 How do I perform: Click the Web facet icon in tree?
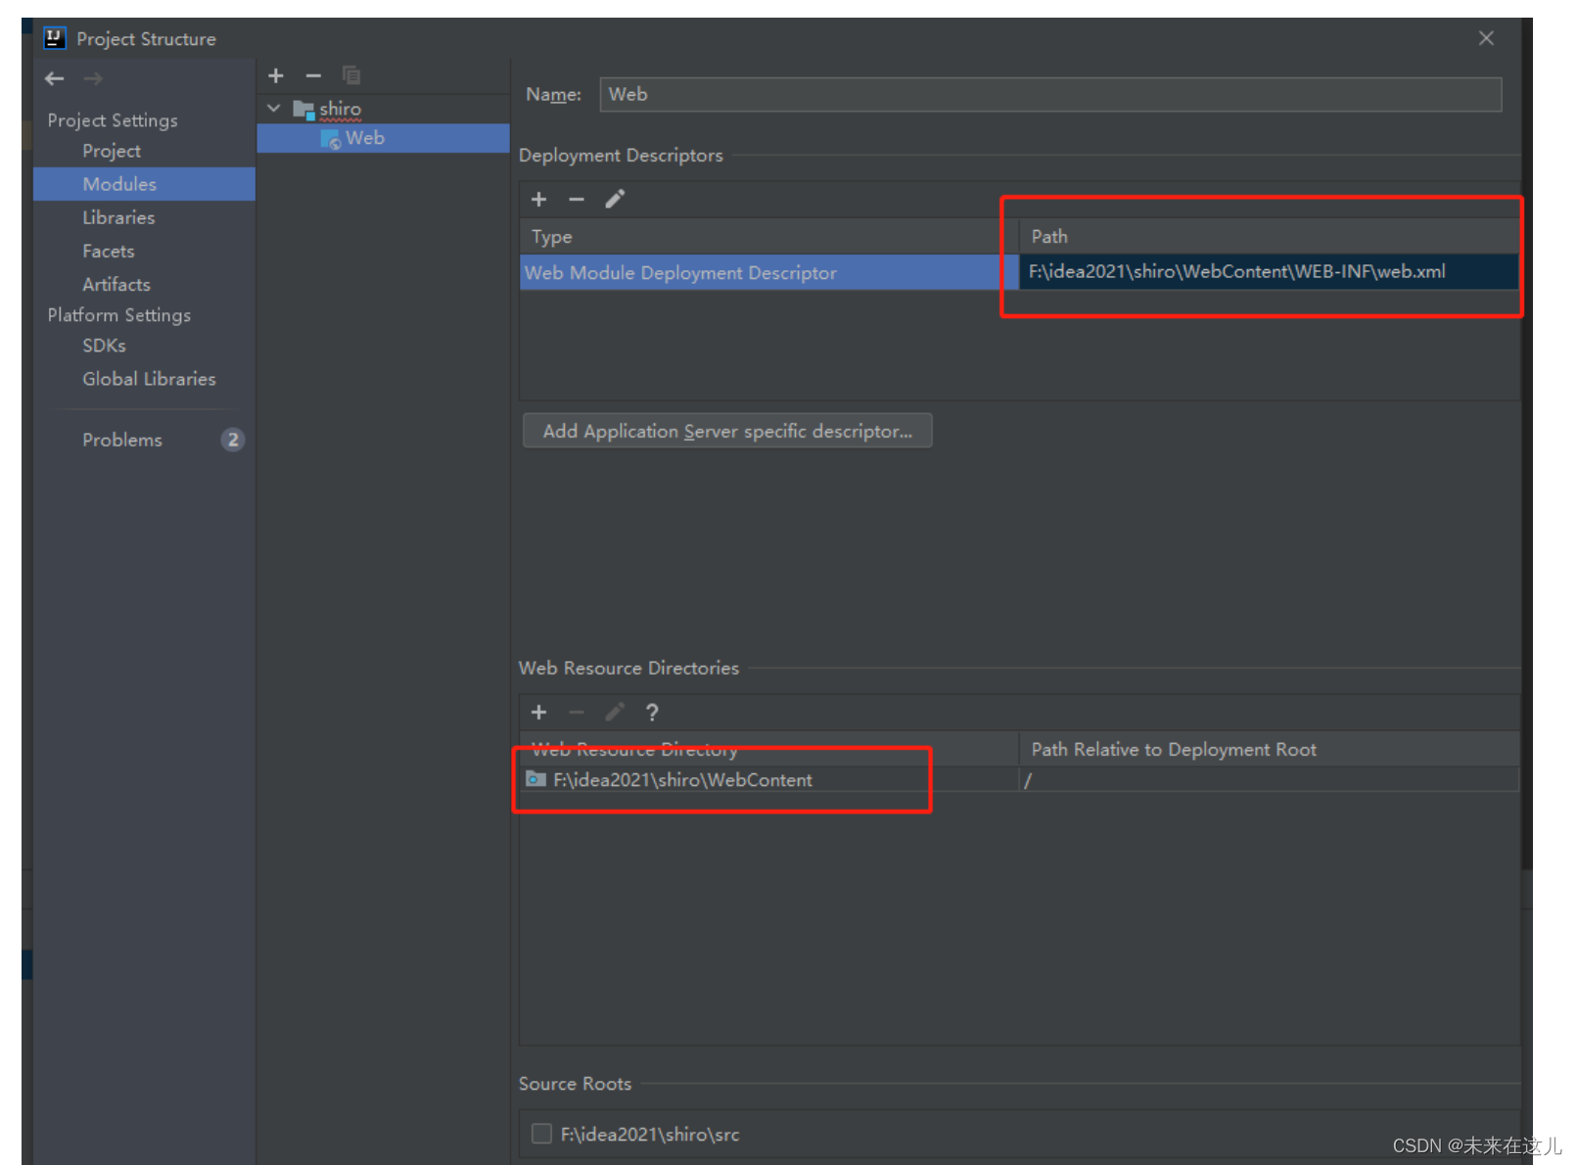331,139
